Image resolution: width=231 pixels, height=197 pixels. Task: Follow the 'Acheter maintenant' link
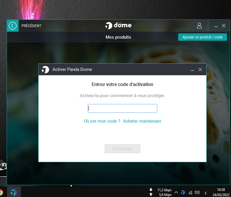[142, 121]
